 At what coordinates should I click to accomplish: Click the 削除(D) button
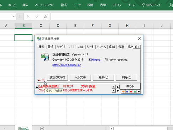tap(126, 77)
